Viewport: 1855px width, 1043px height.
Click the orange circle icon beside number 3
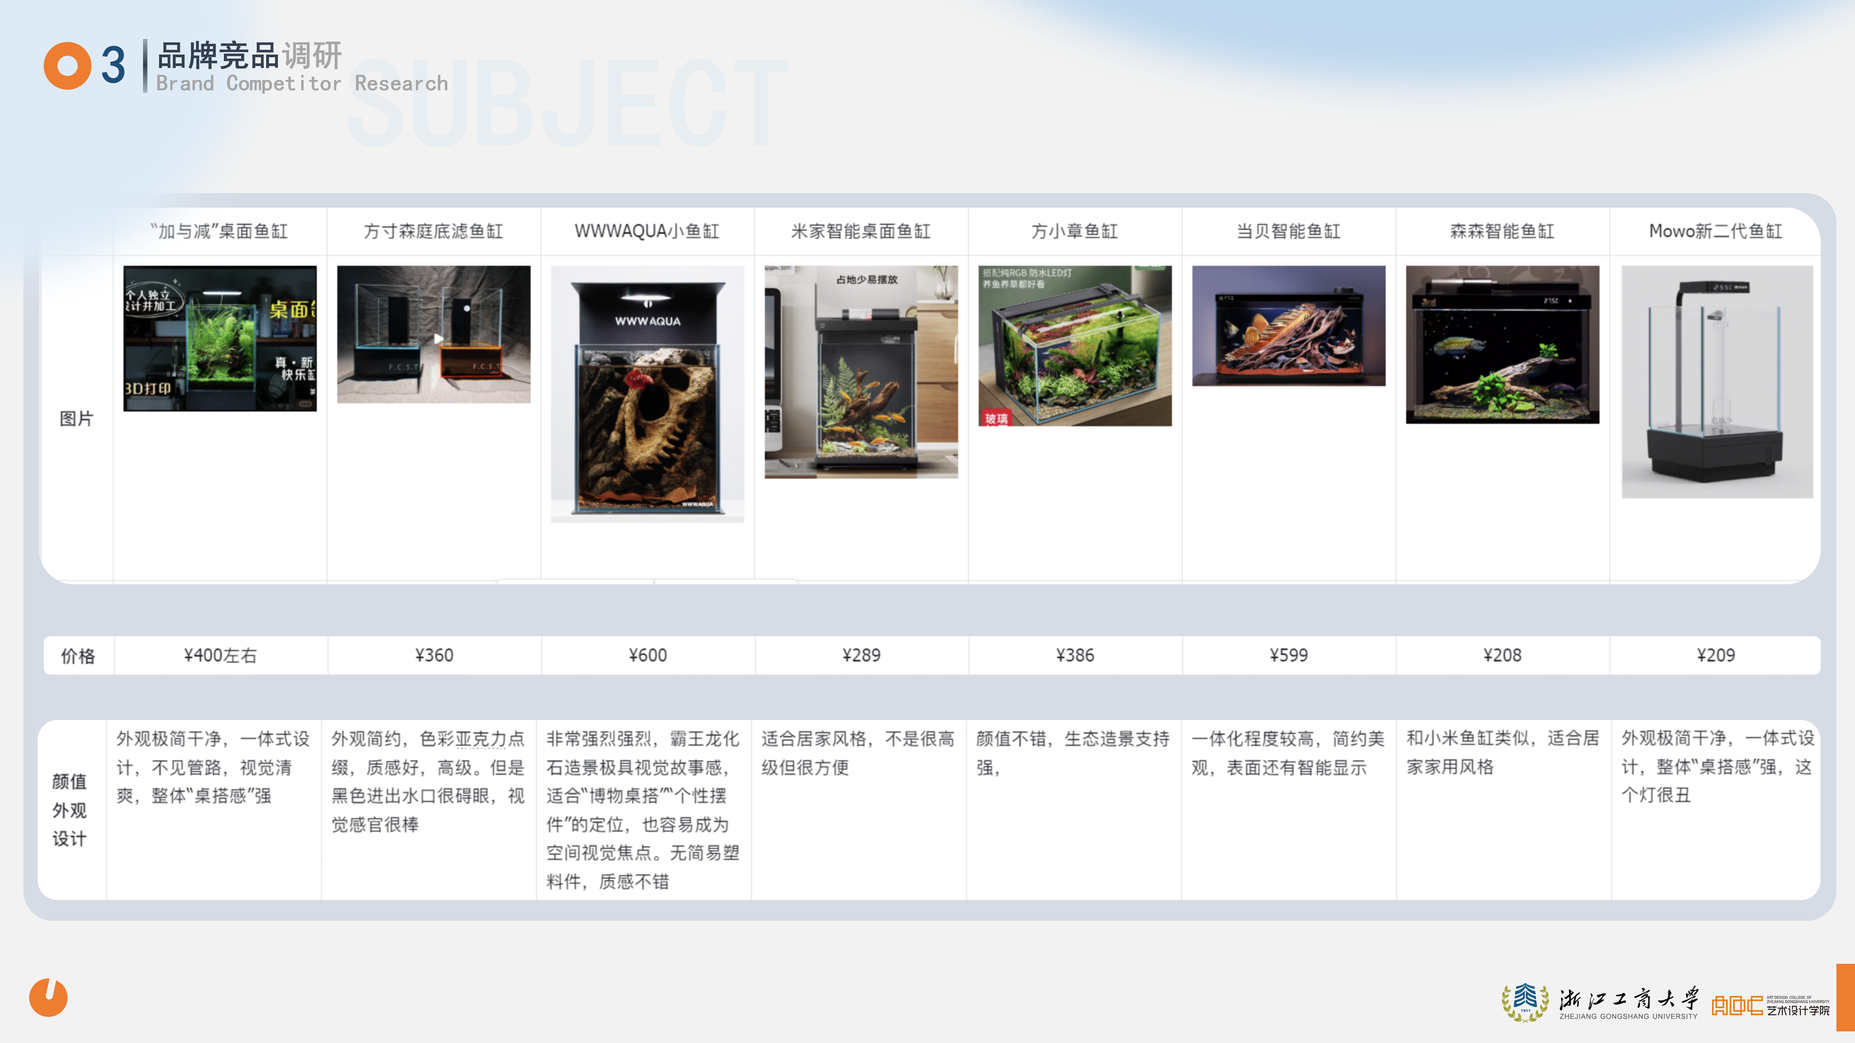click(x=67, y=66)
